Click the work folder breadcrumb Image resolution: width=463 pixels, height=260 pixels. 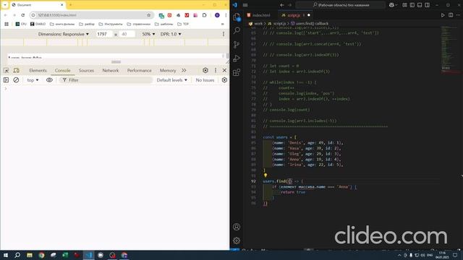(258, 23)
